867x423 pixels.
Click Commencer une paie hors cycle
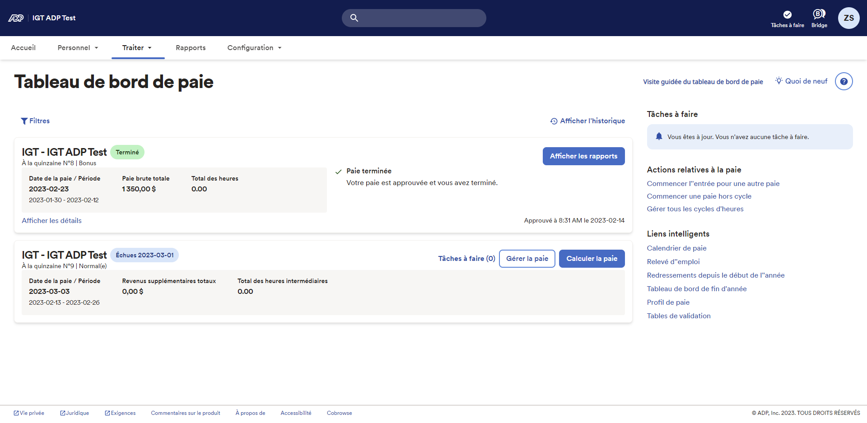[x=699, y=196]
